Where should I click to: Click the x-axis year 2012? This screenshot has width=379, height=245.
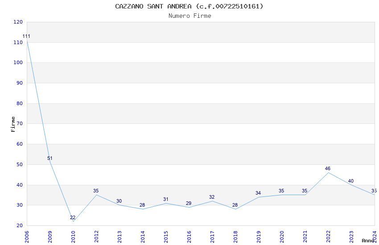pyautogui.click(x=96, y=237)
